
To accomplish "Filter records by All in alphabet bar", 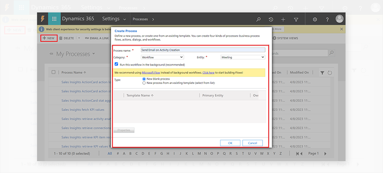I will 110,153.
